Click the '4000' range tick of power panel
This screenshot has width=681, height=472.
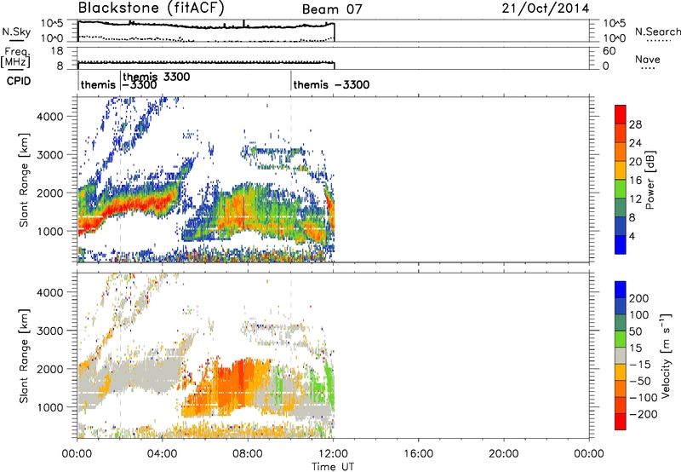(49, 117)
